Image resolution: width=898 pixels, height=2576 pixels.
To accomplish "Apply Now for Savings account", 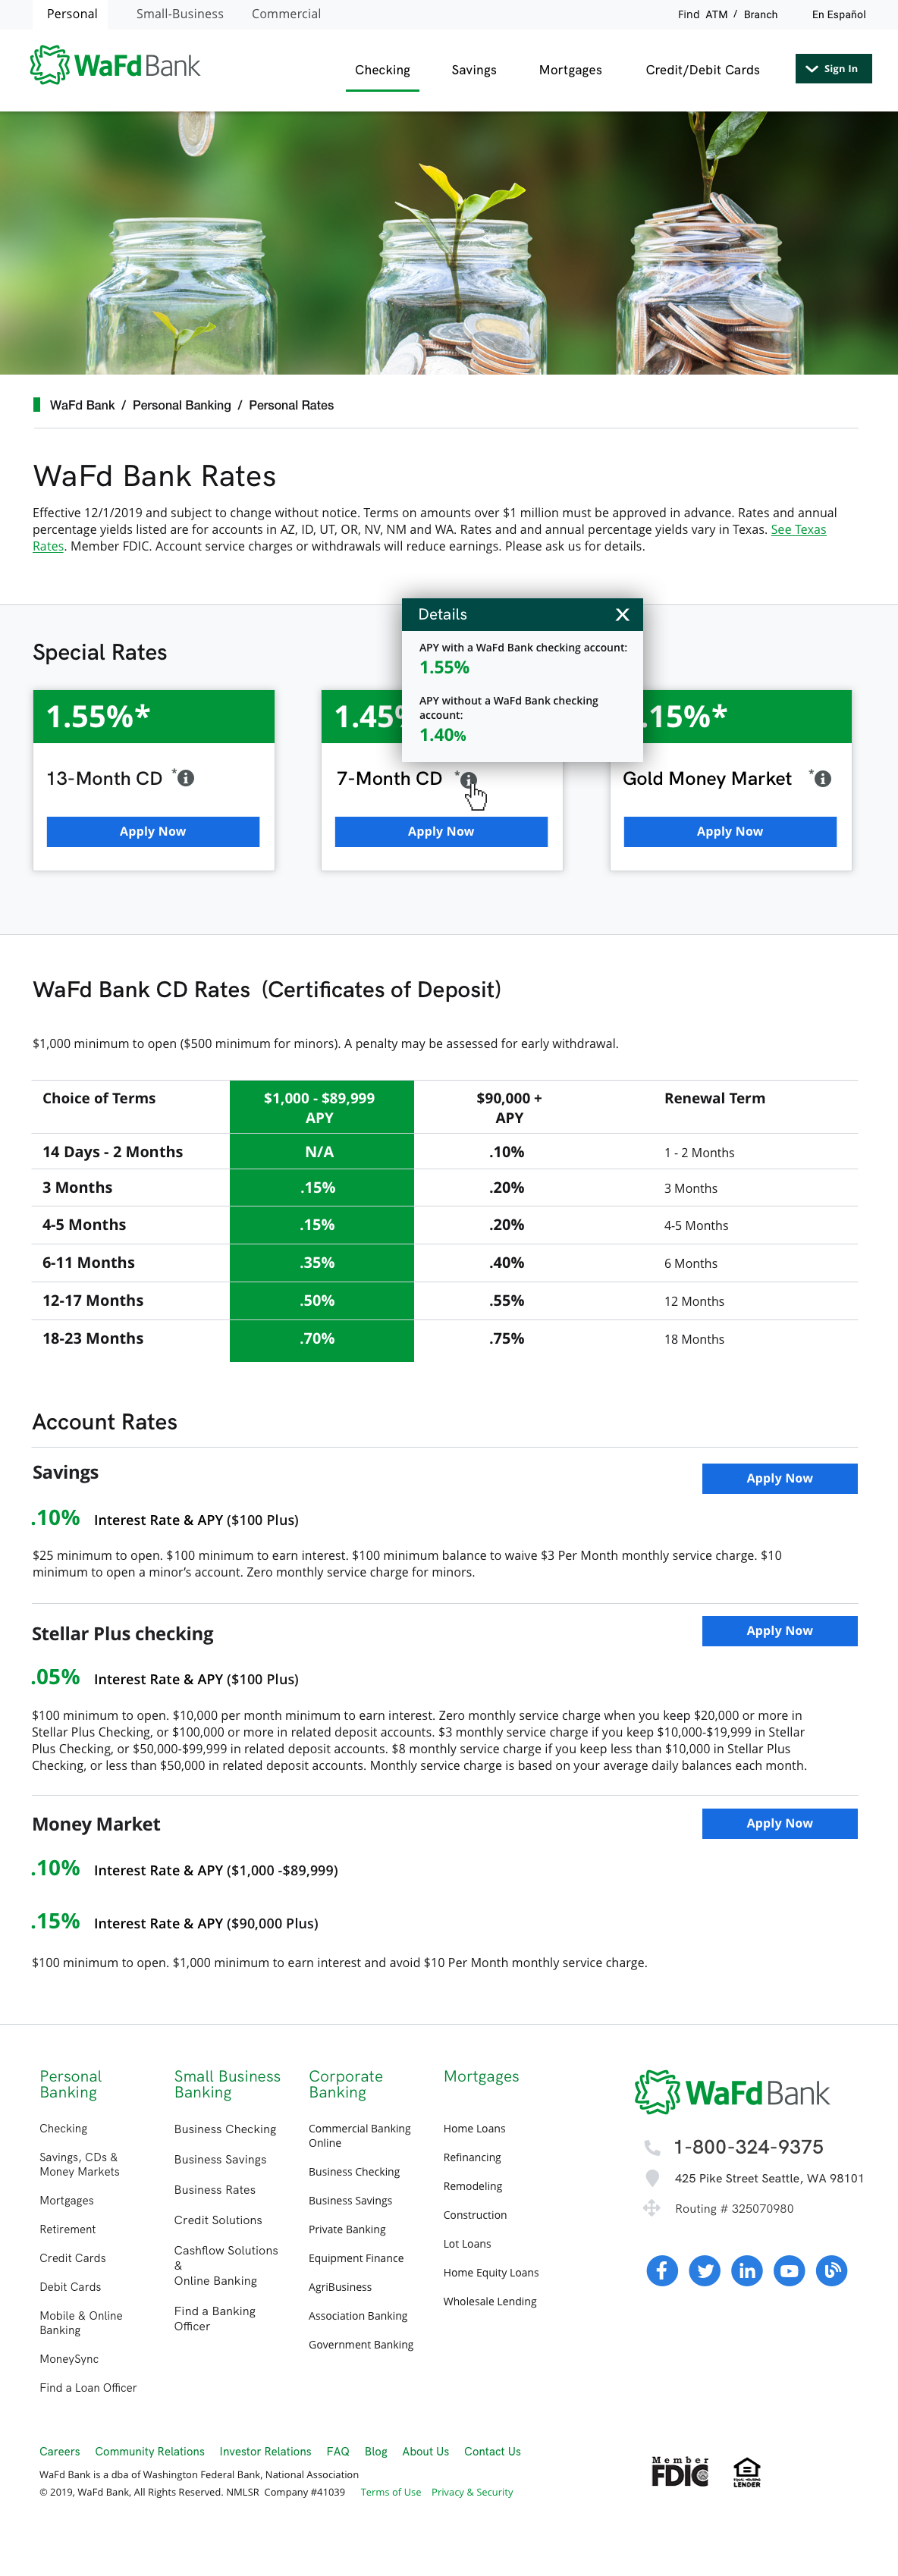I will click(x=779, y=1478).
